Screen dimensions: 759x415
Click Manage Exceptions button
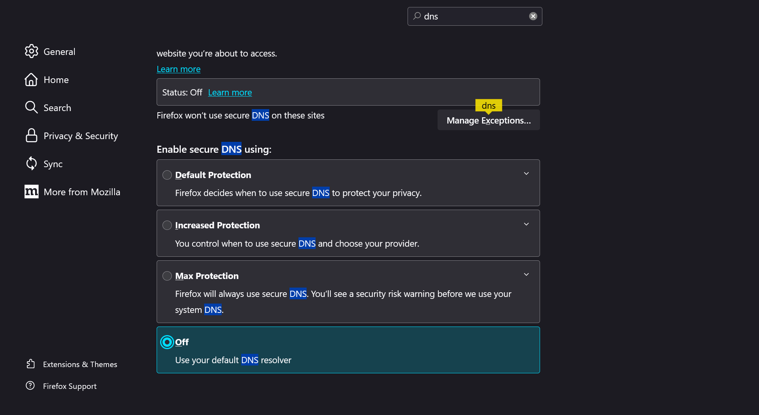[489, 120]
